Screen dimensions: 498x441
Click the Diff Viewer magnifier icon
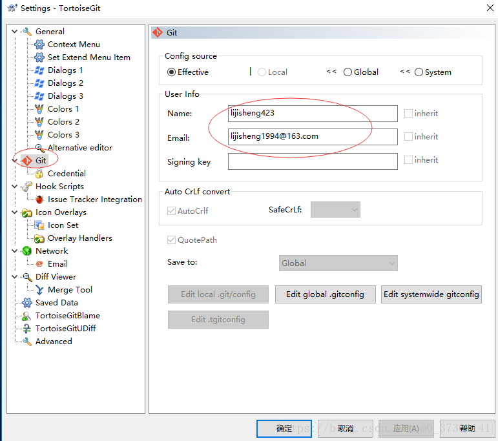point(27,277)
